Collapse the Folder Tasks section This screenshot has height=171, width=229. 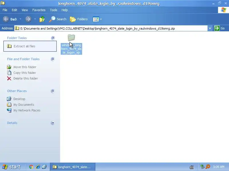tap(53, 38)
